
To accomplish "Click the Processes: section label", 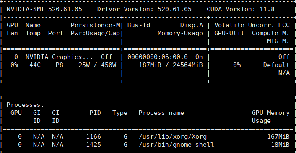I will [26, 105].
